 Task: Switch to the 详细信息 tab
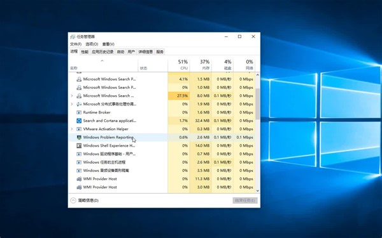pos(145,52)
